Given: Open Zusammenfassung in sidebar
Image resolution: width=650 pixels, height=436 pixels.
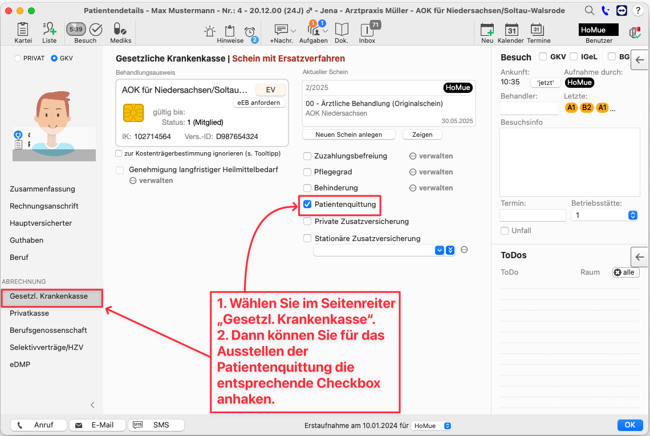Looking at the screenshot, I should tap(42, 189).
